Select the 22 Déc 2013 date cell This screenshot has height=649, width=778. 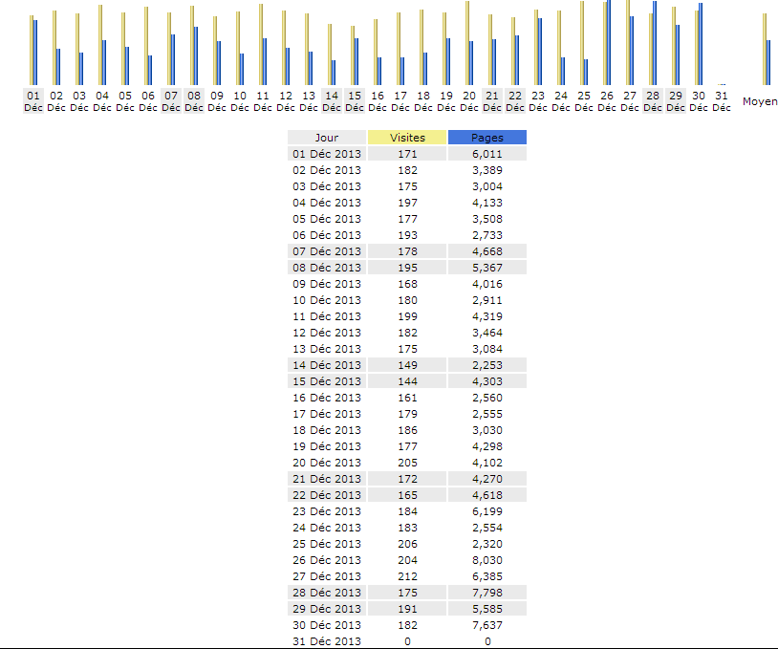pos(327,495)
